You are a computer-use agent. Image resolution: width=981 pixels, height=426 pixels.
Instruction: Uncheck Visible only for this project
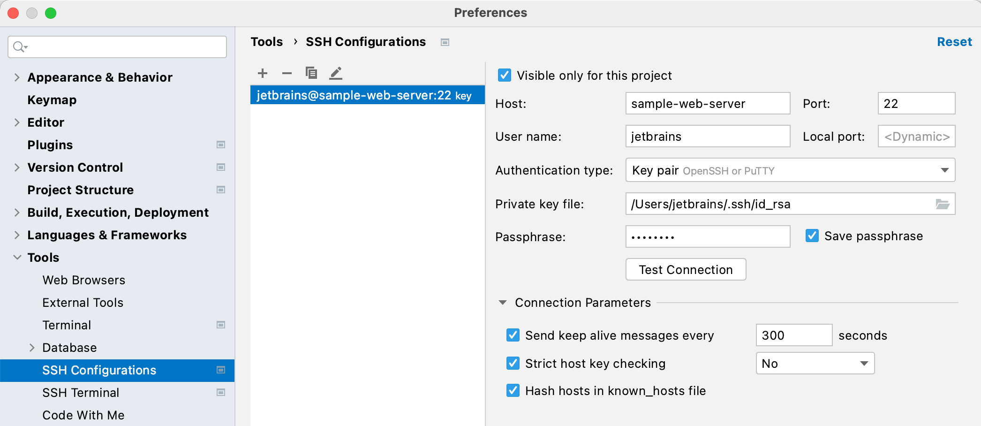[504, 75]
